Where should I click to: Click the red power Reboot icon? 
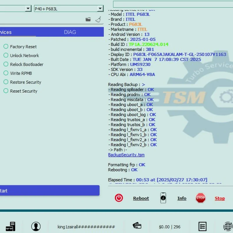[x=119, y=198]
